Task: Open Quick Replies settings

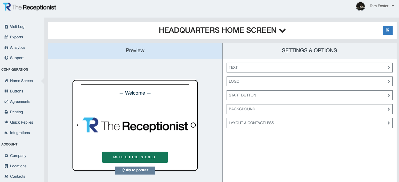Action: tap(6, 122)
